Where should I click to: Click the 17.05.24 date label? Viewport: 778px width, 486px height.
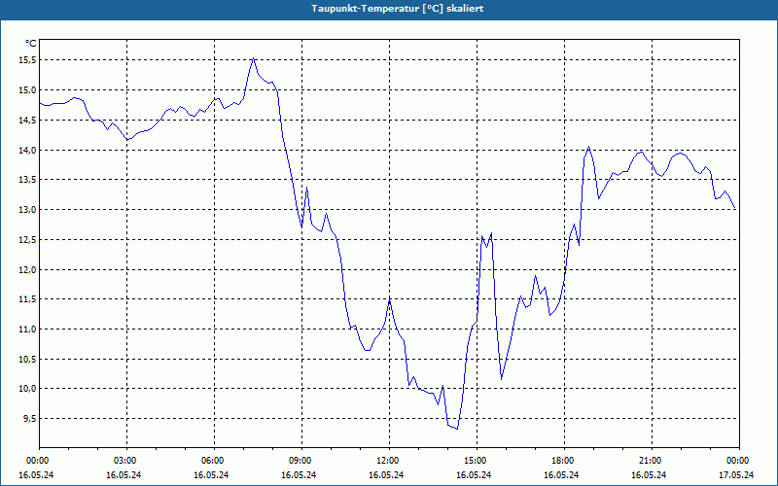736,474
